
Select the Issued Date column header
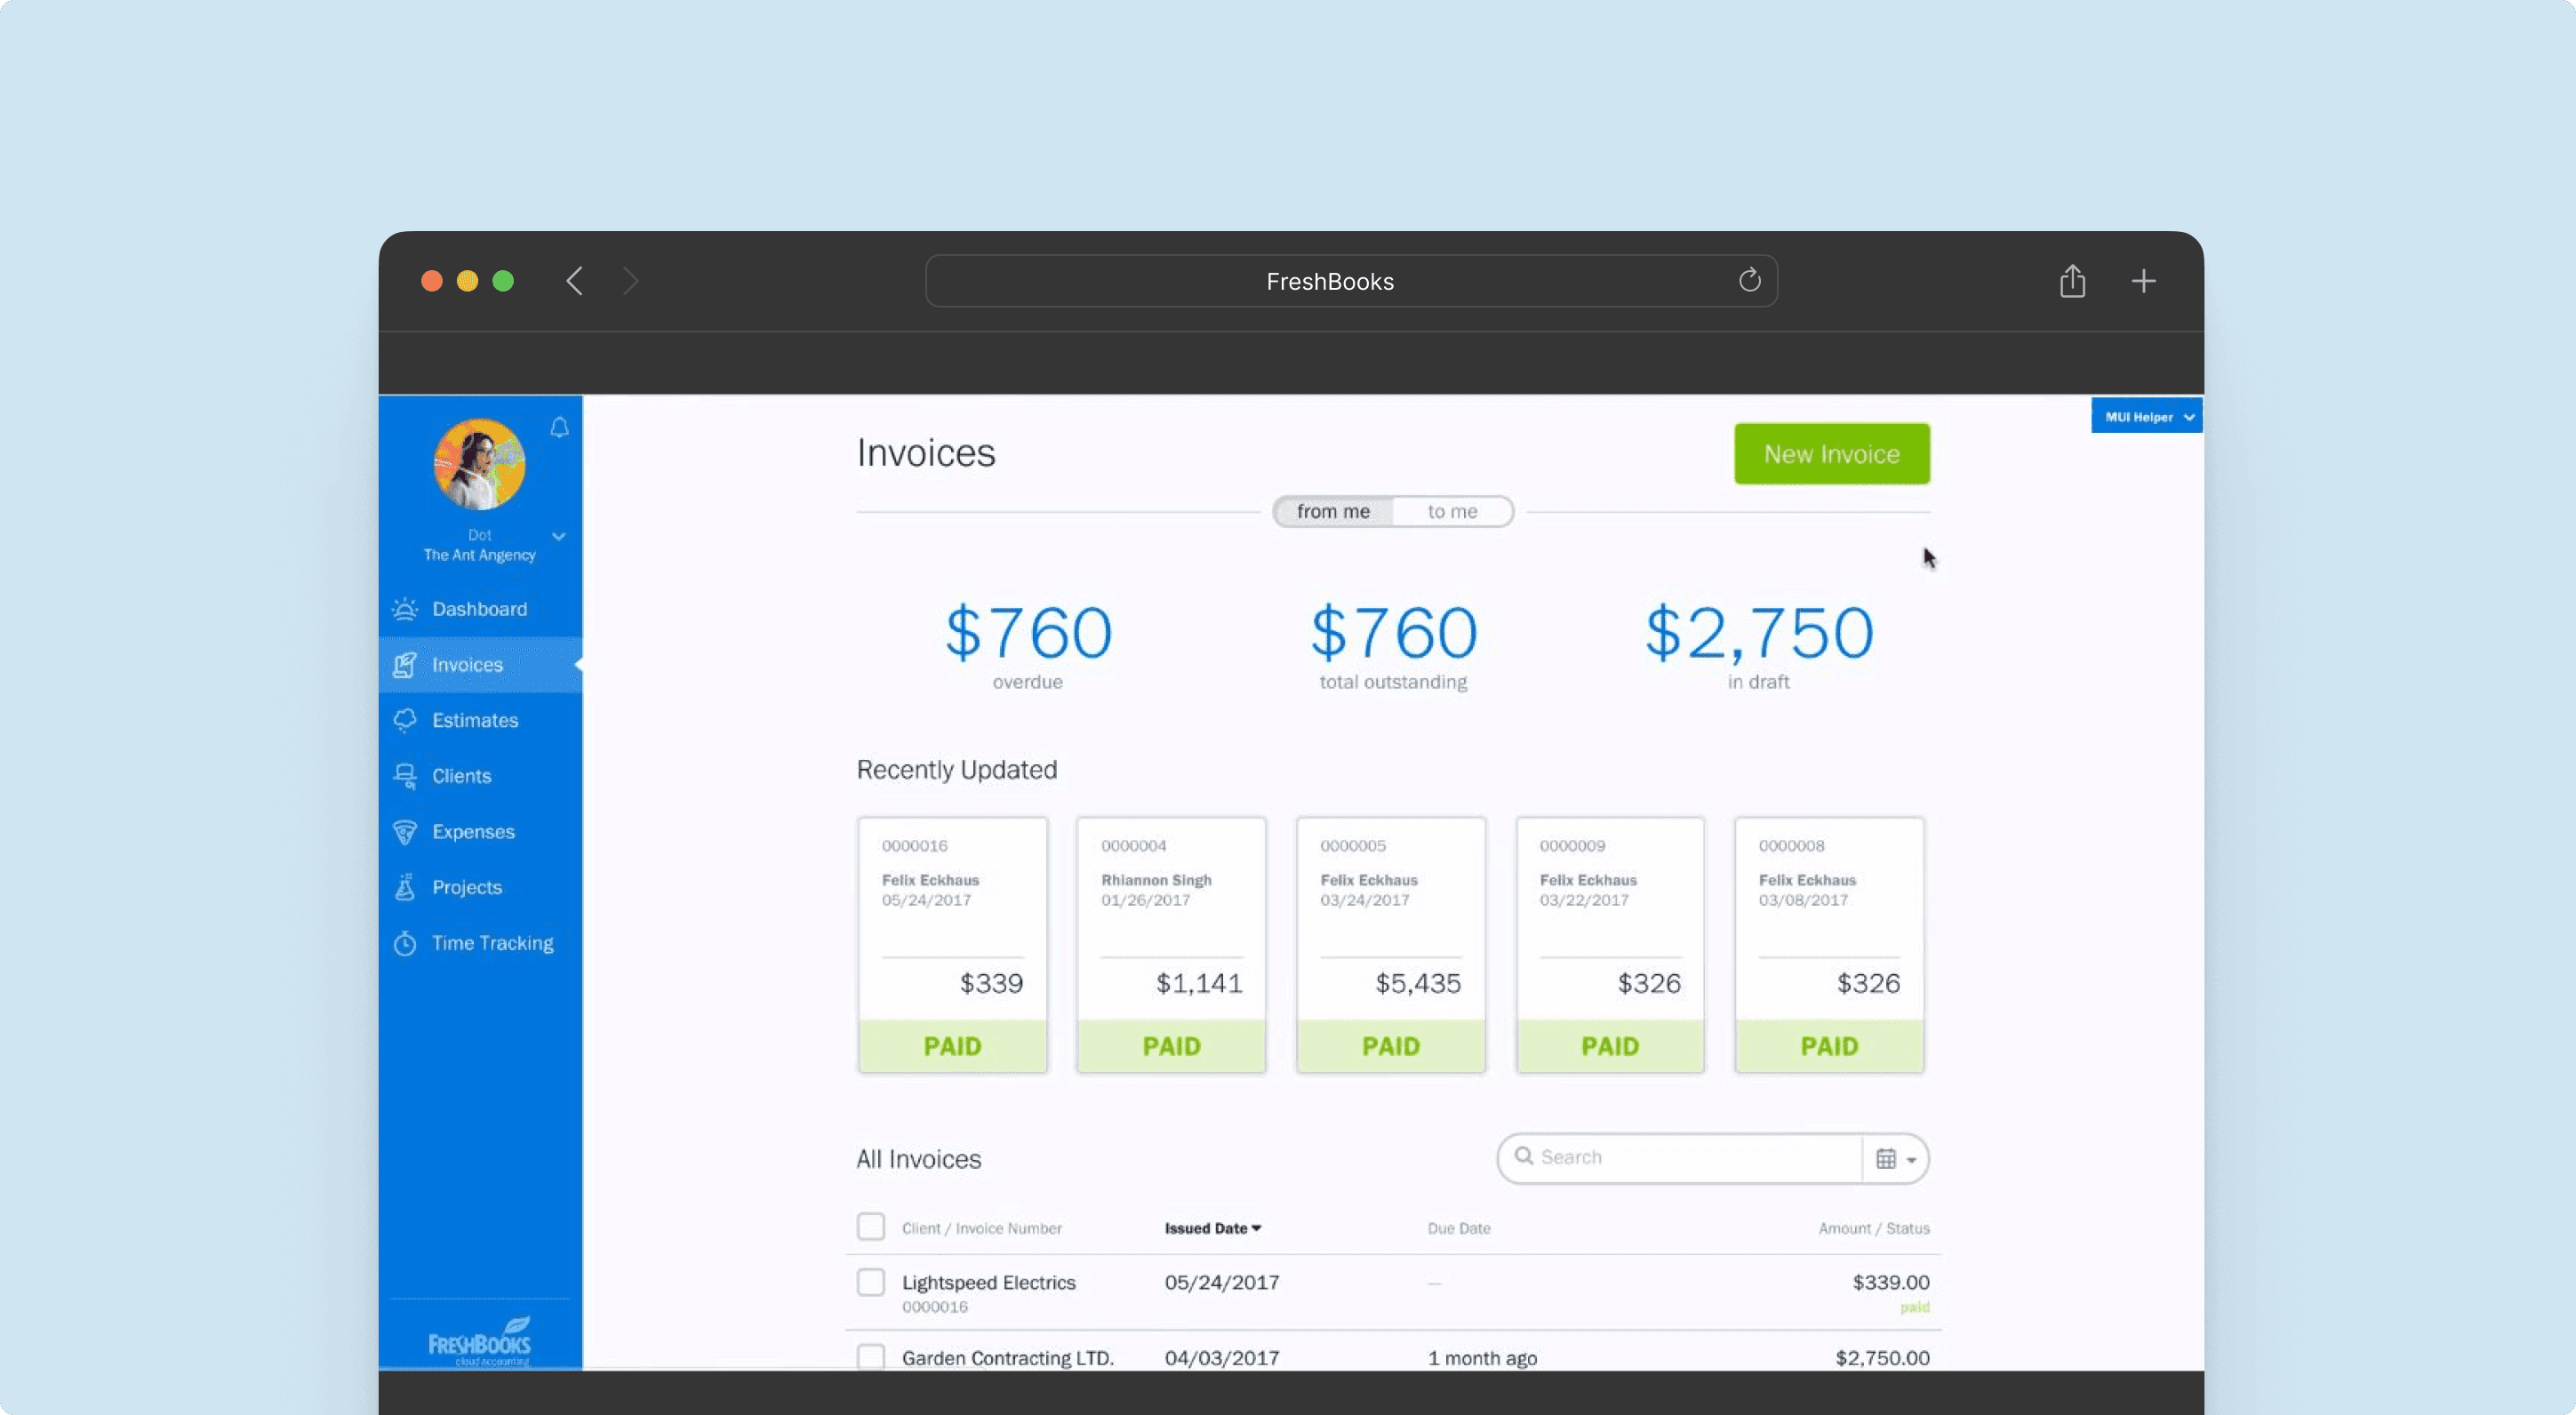[x=1211, y=1228]
